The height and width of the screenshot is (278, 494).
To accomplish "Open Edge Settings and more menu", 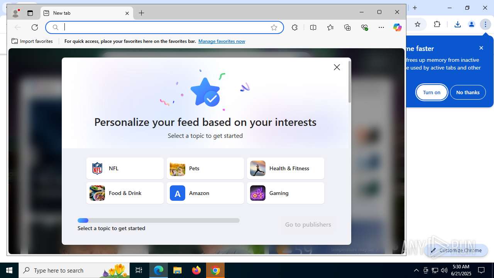I will (381, 27).
